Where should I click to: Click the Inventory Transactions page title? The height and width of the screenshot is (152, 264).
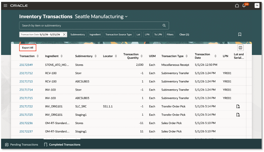pos(46,16)
